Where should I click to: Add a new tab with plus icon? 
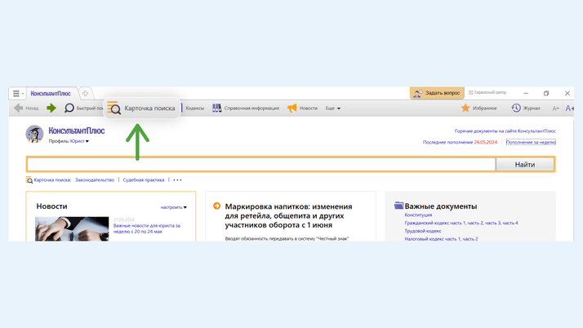pyautogui.click(x=85, y=93)
